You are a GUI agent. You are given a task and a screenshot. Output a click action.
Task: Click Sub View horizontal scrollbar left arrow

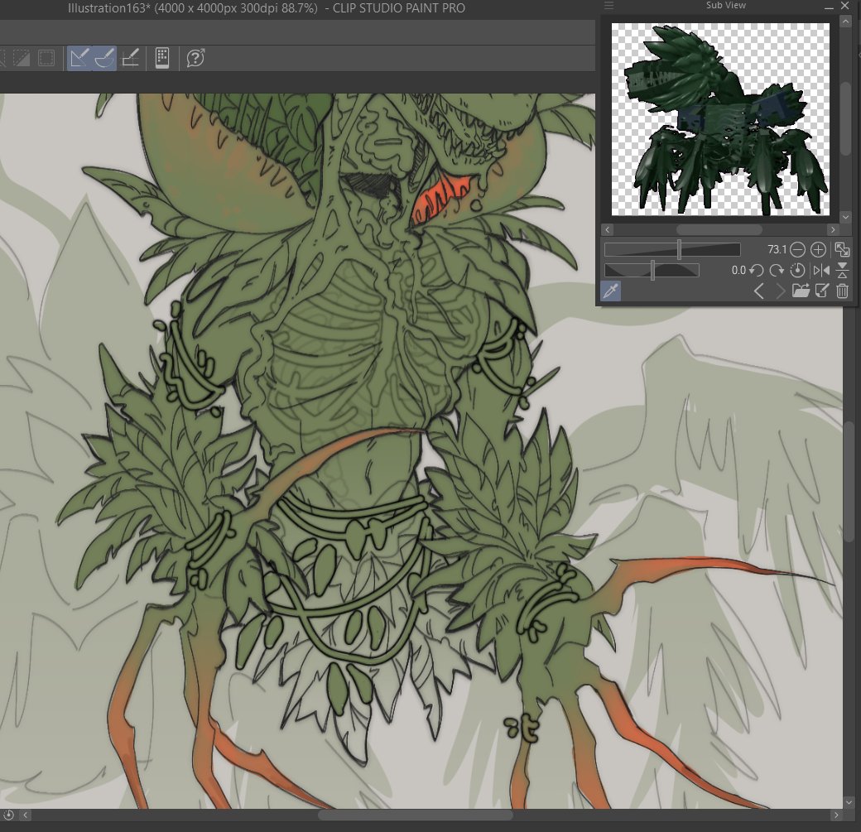pos(608,229)
